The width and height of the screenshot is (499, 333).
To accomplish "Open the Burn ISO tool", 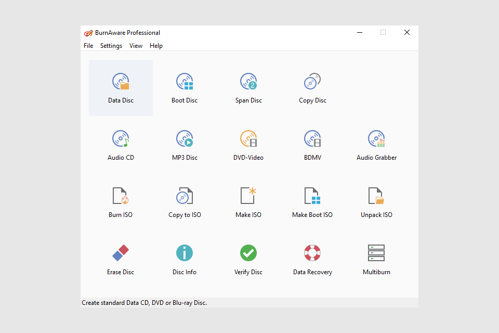I will pos(121,202).
